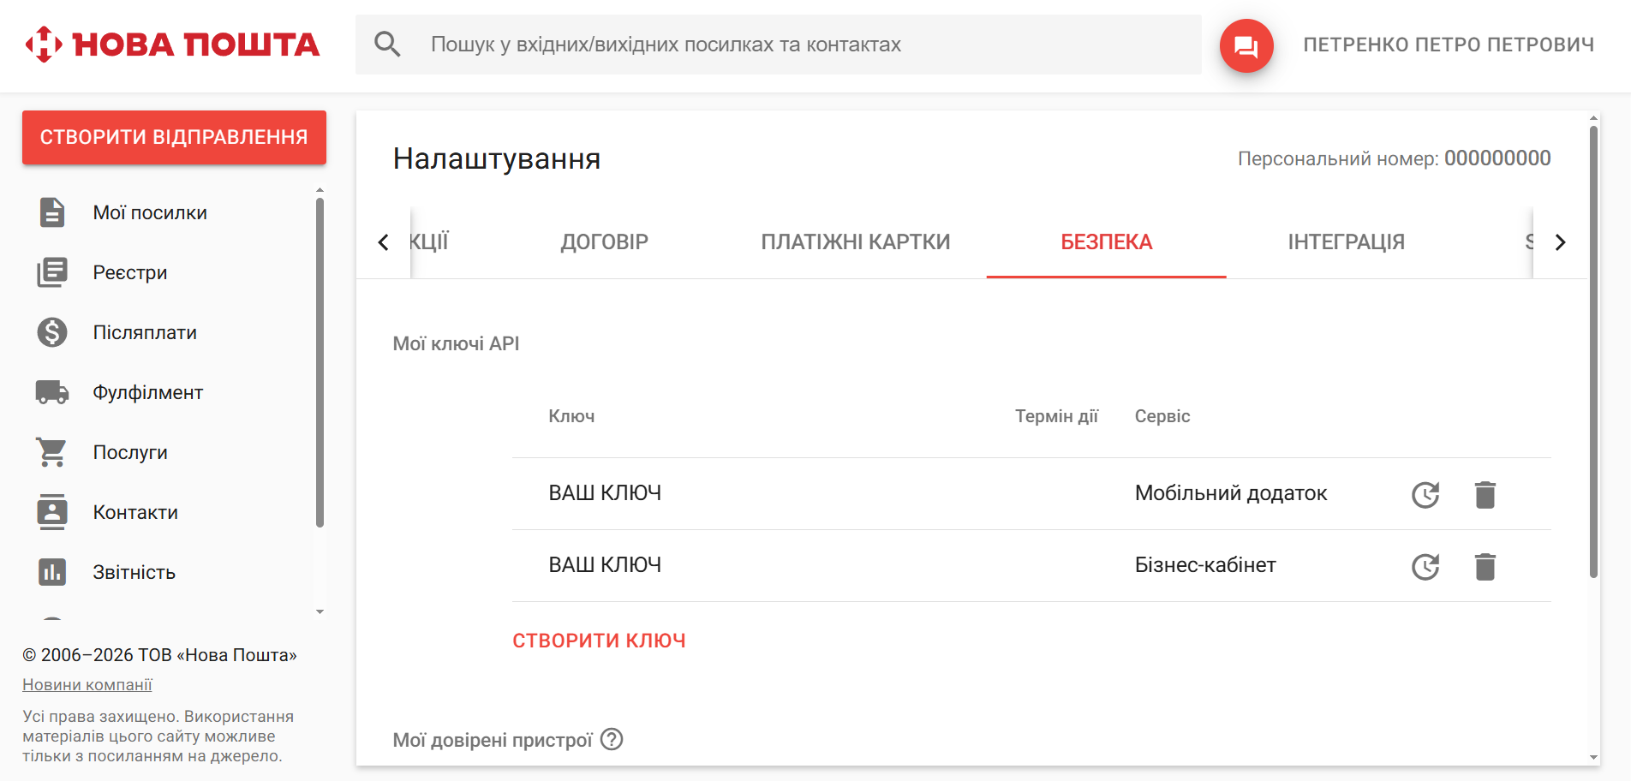Renew the Бізнес-кабінет API key
Viewport: 1631px width, 781px height.
1425,566
